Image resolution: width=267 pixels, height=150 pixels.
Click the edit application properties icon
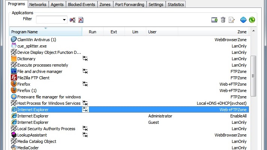232,20
